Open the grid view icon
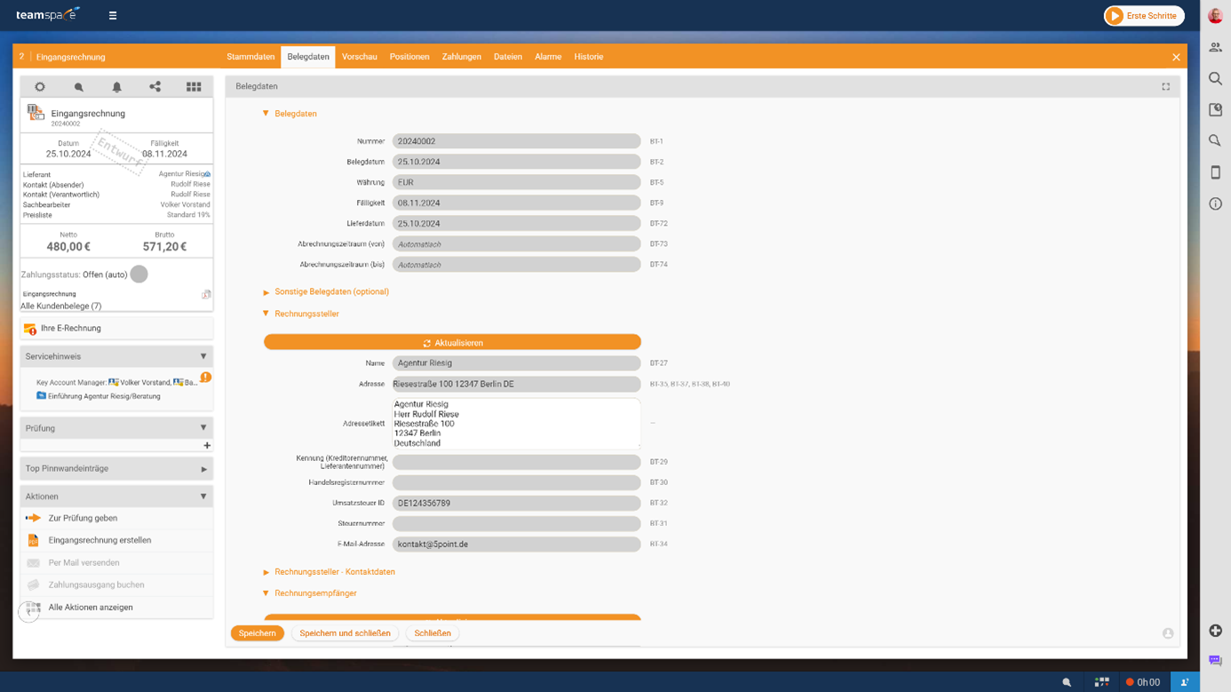 point(194,87)
